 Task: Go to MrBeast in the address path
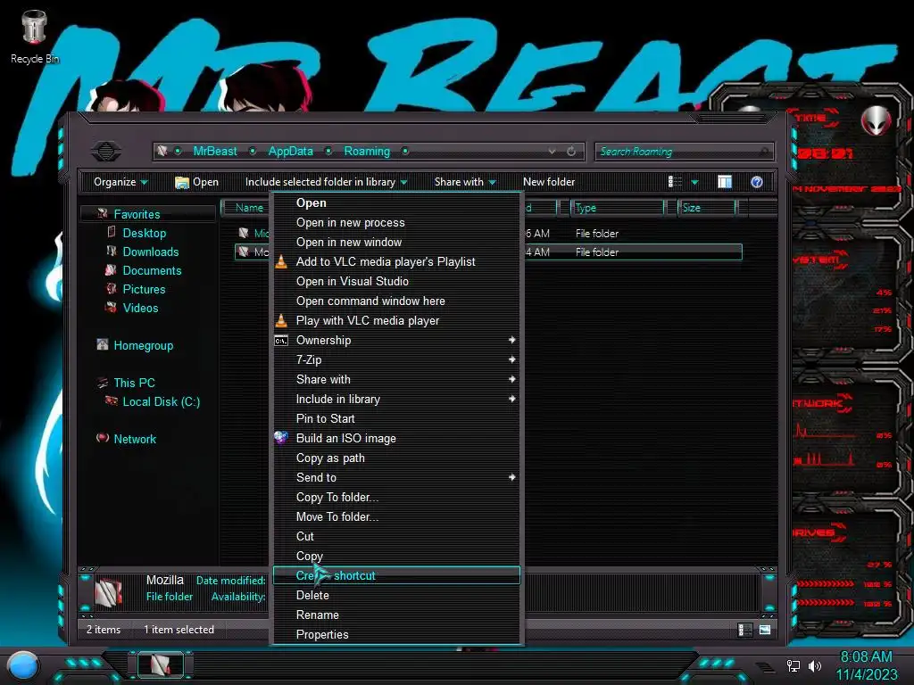click(215, 152)
